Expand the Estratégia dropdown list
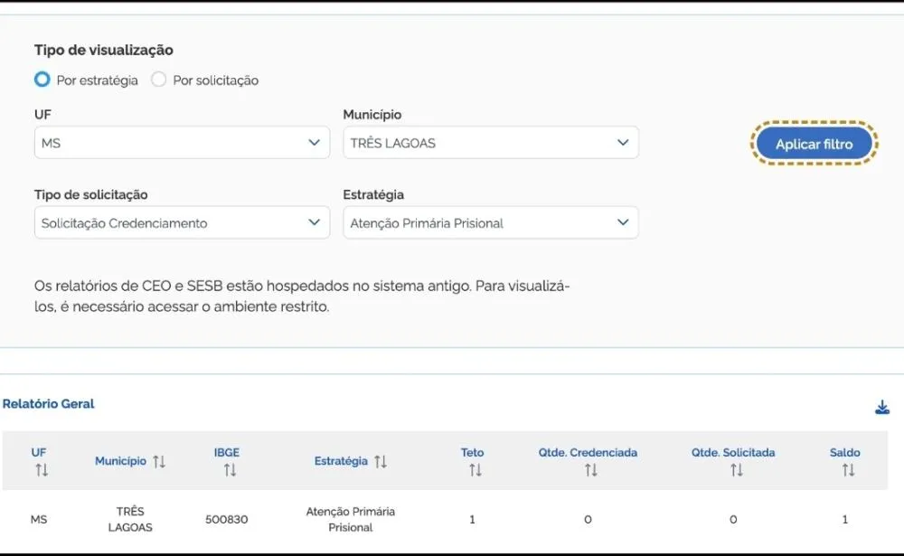Viewport: 904px width, 556px height. click(490, 223)
